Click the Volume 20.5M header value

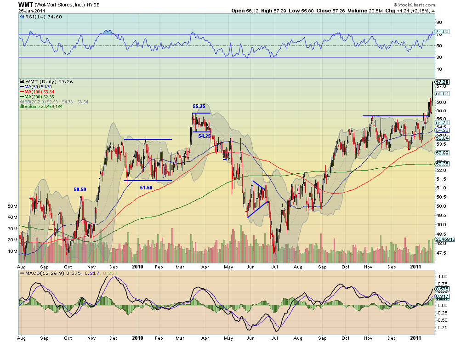click(x=365, y=11)
